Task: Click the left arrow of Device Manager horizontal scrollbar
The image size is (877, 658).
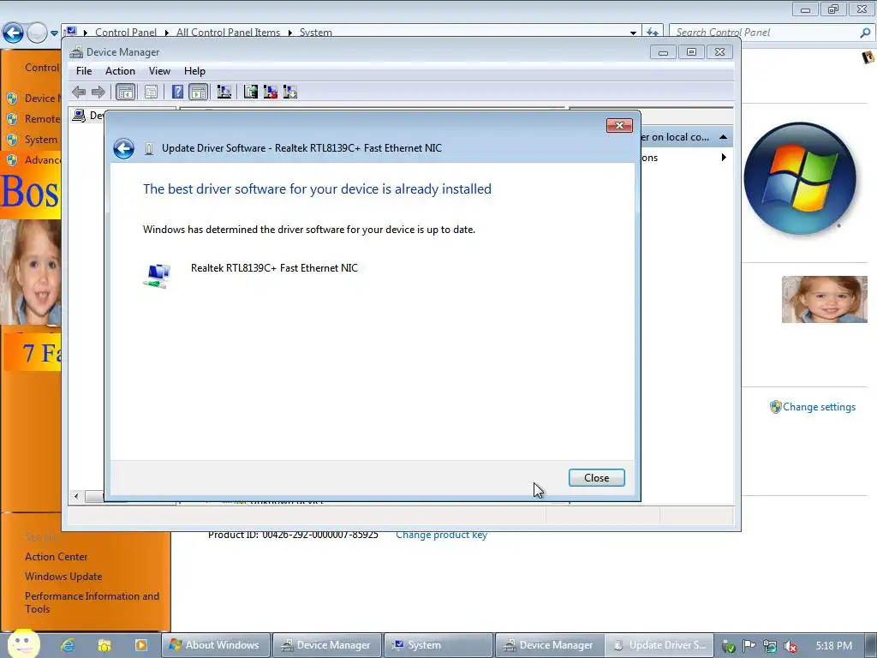Action: click(76, 496)
